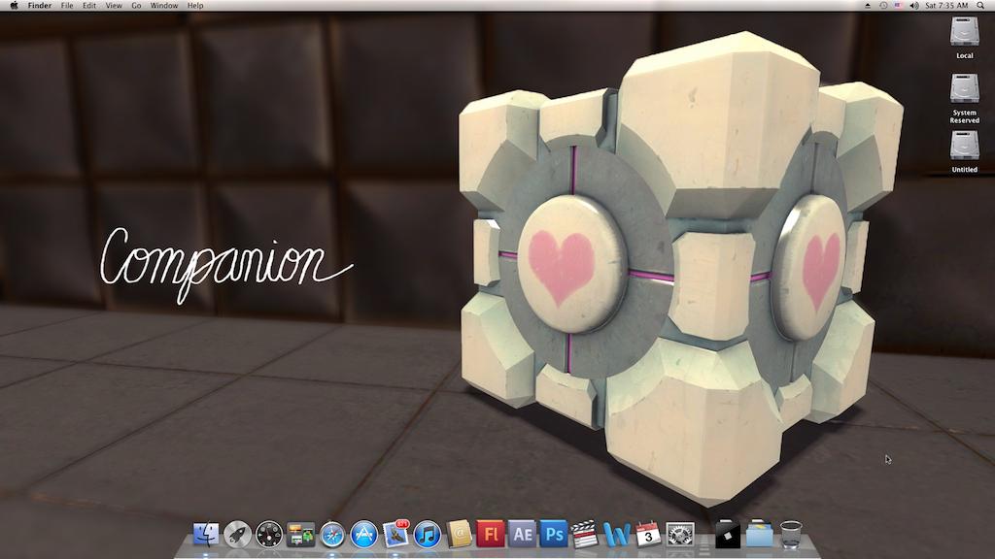Open the Finder menu
The width and height of the screenshot is (995, 559).
(x=39, y=5)
